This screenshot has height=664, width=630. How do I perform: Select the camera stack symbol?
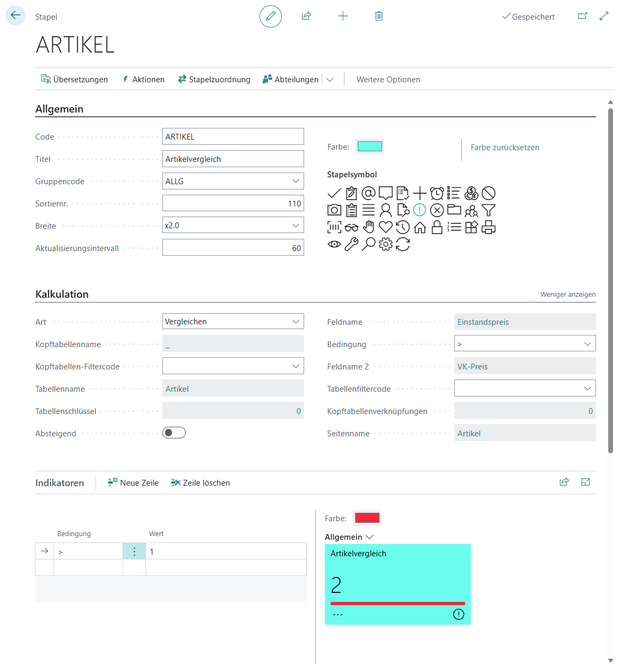coord(334,210)
